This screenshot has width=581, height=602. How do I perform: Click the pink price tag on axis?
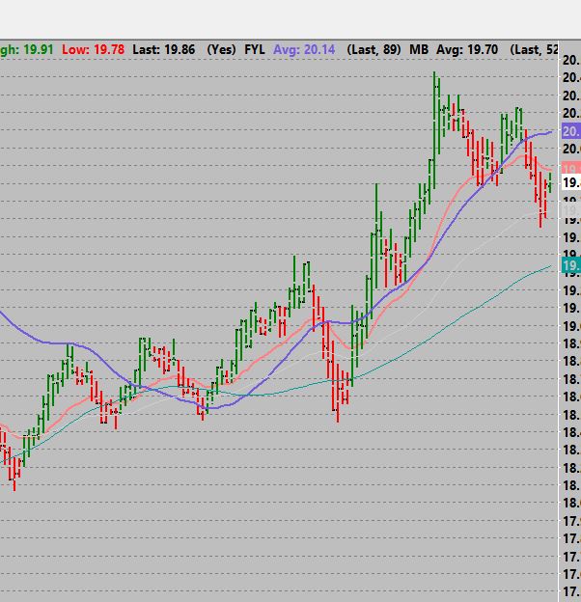point(571,168)
